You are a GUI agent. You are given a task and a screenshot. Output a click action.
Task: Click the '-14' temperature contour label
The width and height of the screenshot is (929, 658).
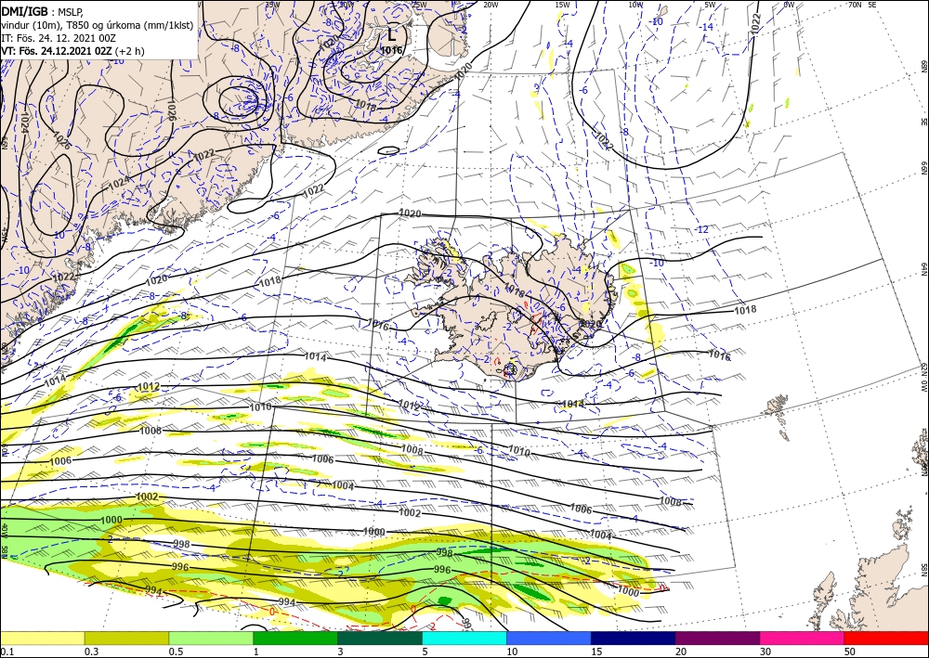[x=706, y=27]
